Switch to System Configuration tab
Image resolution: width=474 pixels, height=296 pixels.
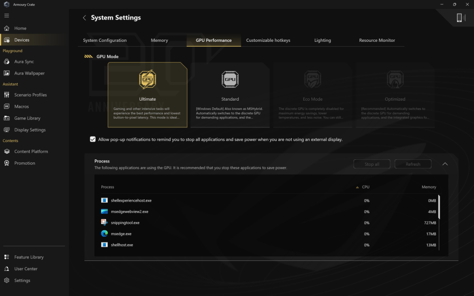tap(105, 40)
